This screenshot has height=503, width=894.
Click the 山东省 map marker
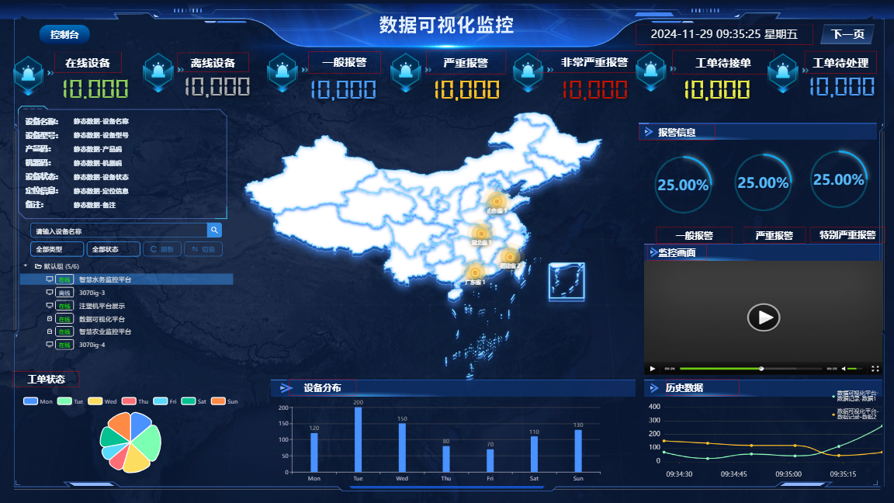click(496, 202)
